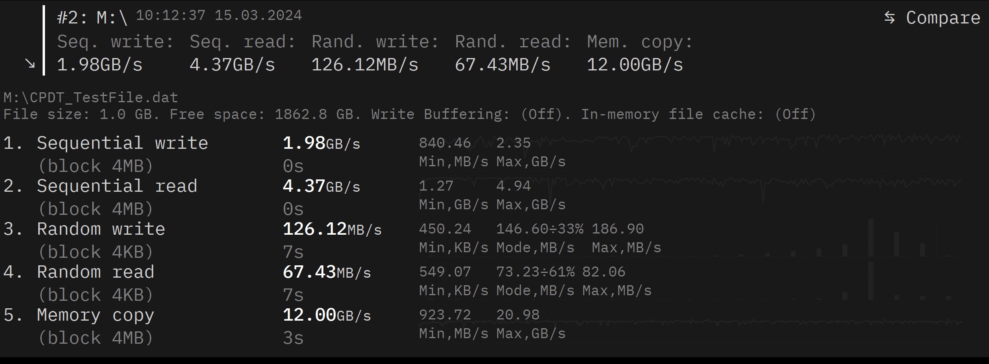Click the Memory copy speed graph
This screenshot has width=989, height=364.
point(756,322)
